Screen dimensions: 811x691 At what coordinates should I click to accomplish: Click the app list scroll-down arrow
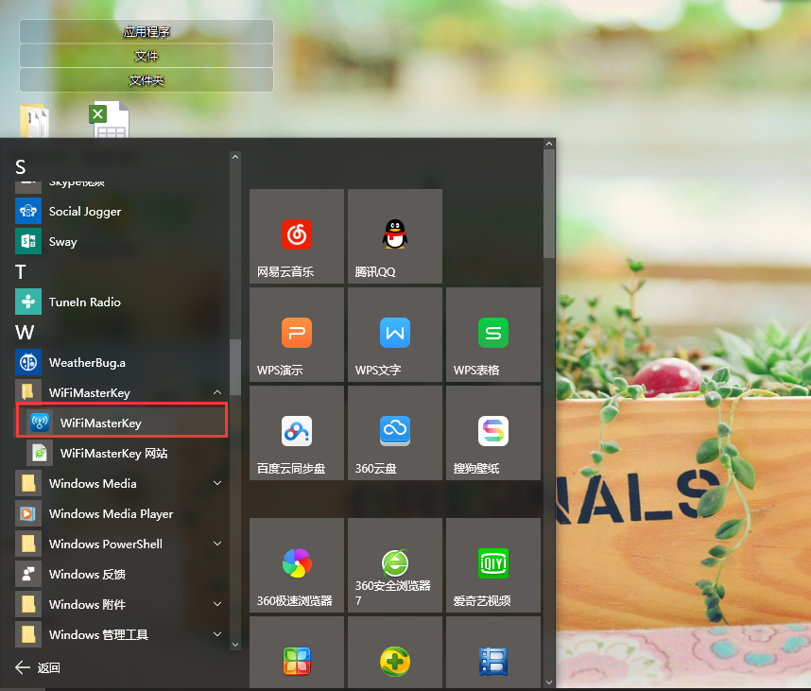(x=235, y=645)
